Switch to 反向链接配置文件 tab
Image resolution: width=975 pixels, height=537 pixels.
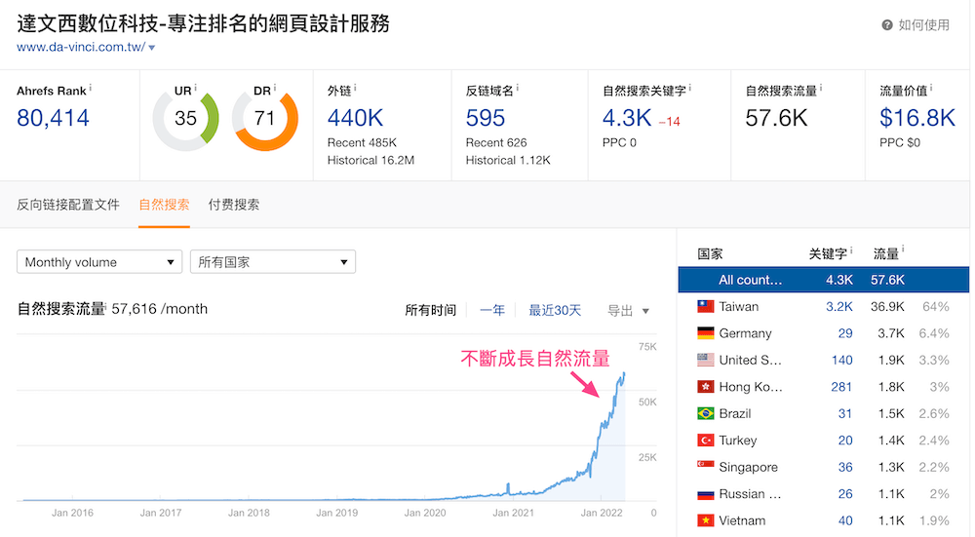[68, 205]
